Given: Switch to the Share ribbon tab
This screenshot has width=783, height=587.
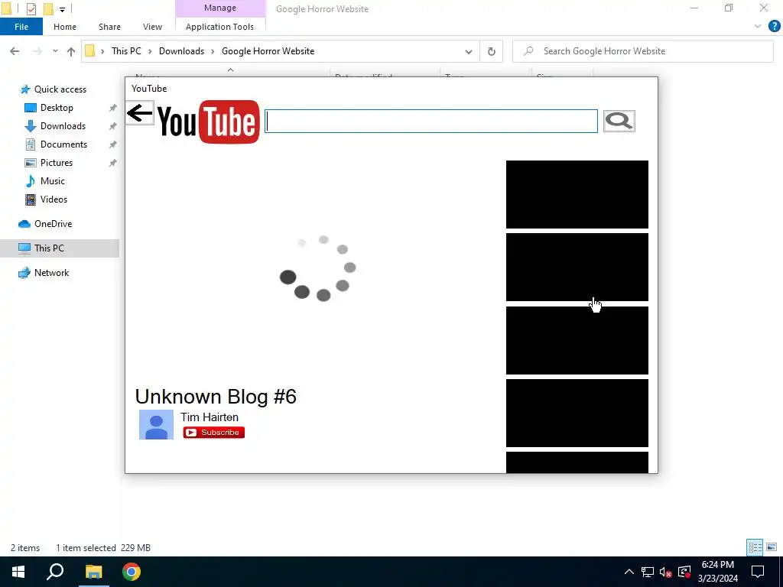Looking at the screenshot, I should 109,27.
